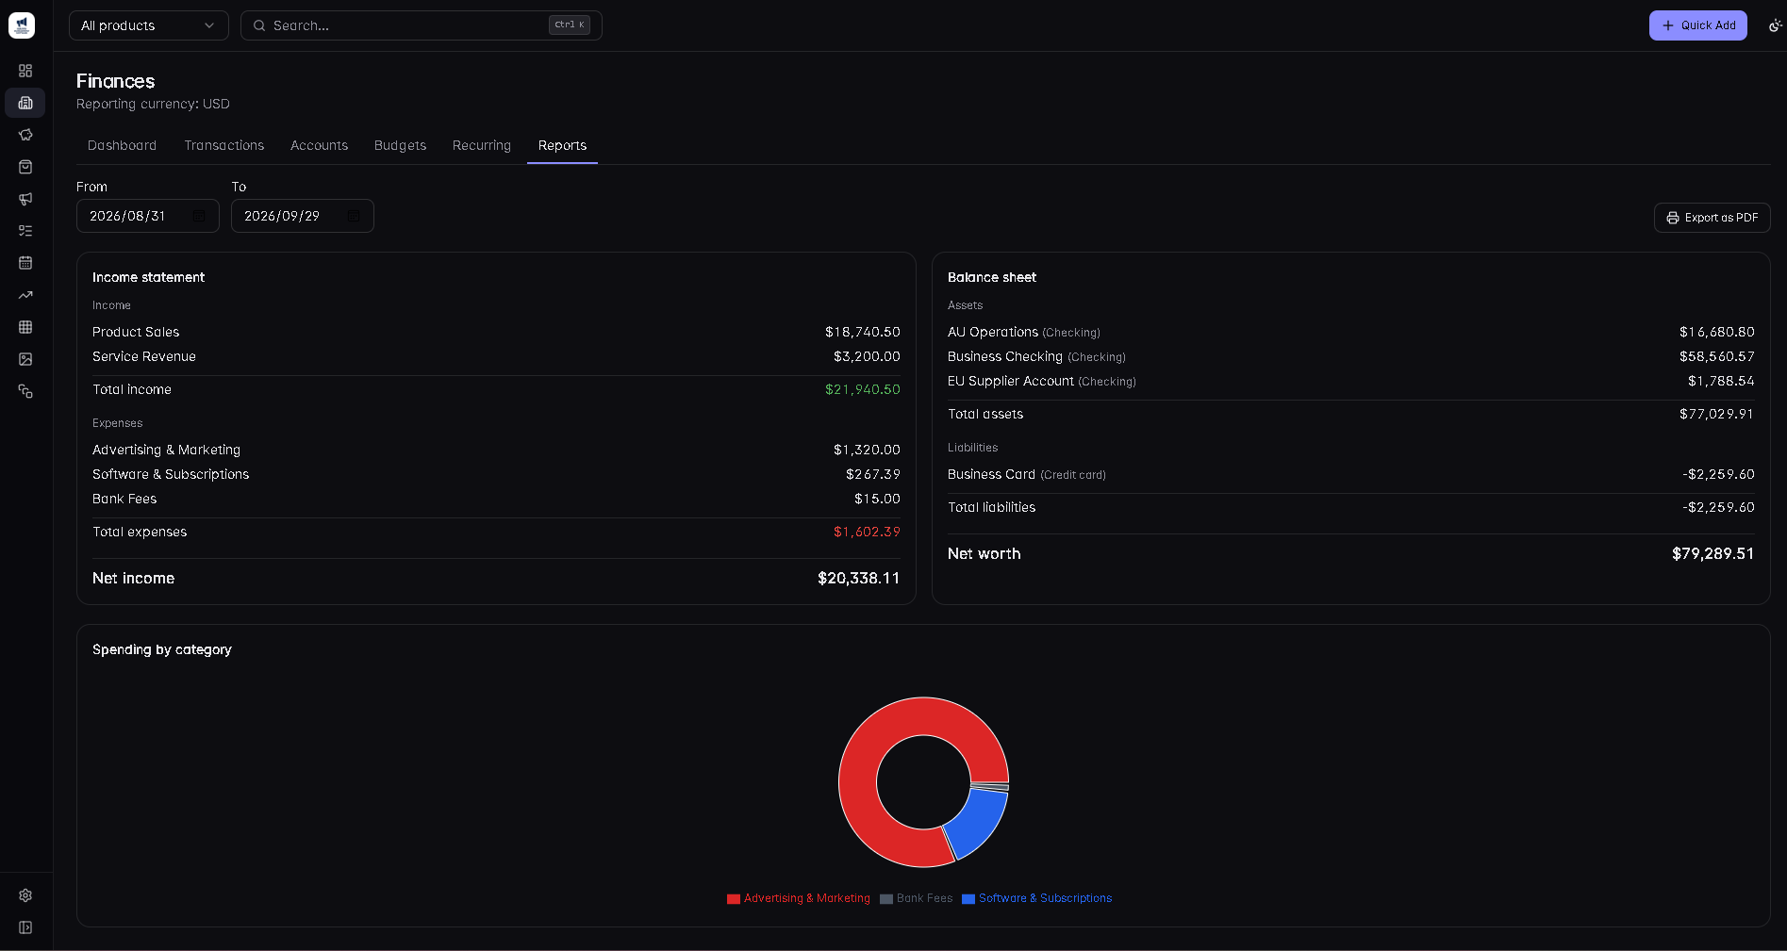Click the plus icon on Quick Add
Image resolution: width=1787 pixels, height=951 pixels.
[x=1668, y=25]
